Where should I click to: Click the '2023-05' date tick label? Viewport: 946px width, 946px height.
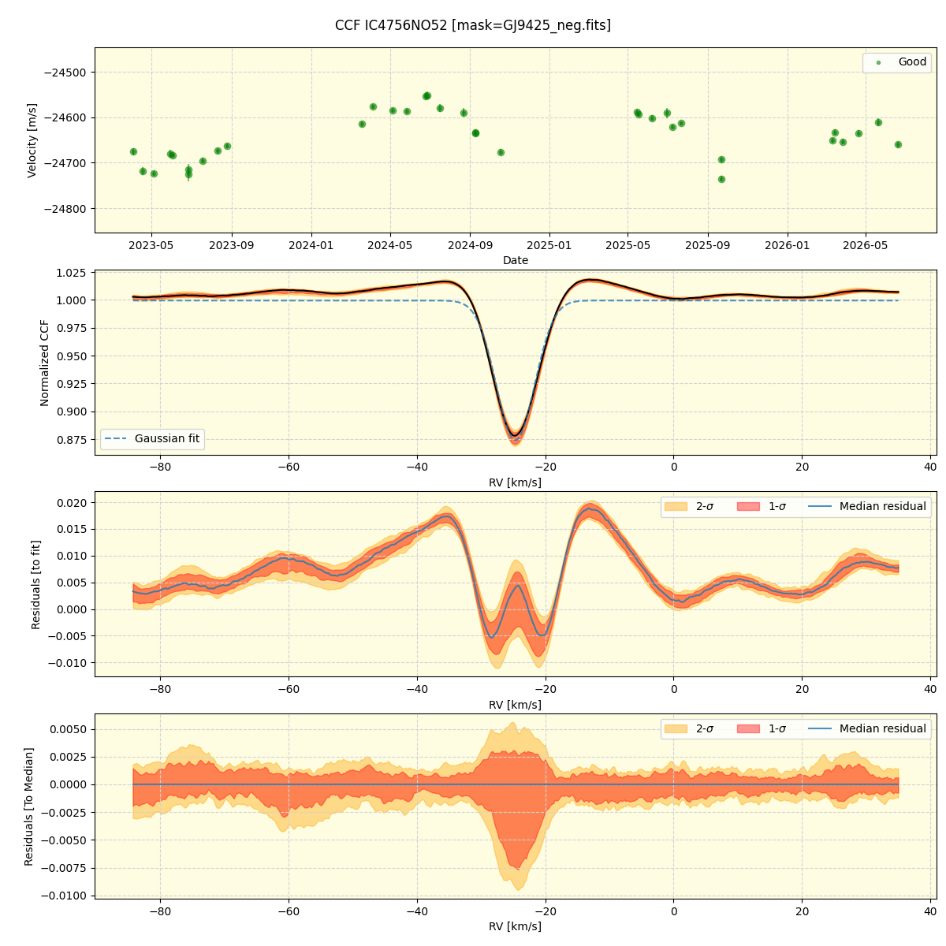pyautogui.click(x=151, y=245)
